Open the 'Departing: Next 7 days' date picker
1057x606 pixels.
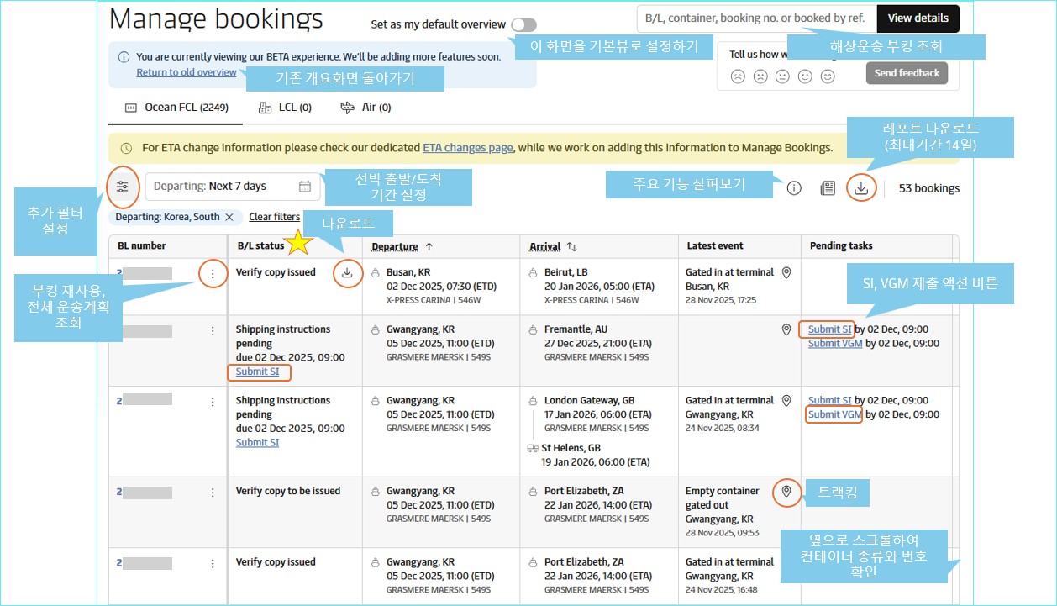coord(232,187)
